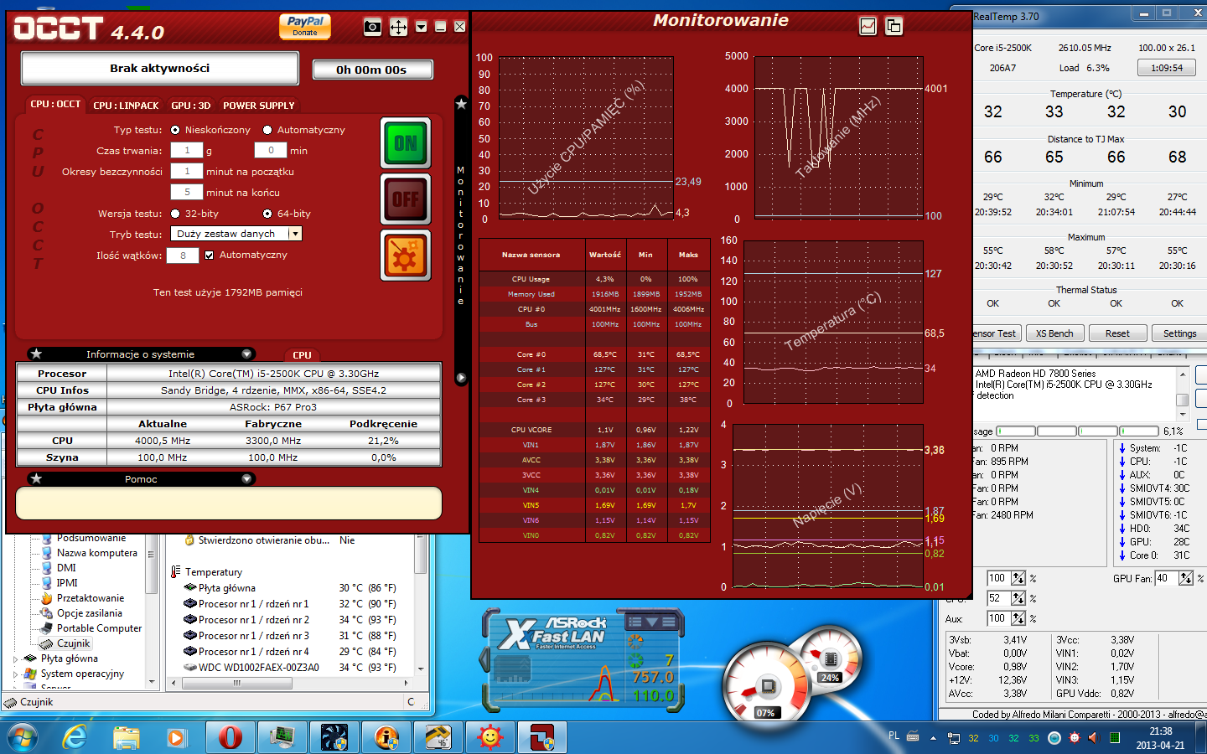The image size is (1207, 754).
Task: Click the PayPal Donate button
Action: click(305, 27)
